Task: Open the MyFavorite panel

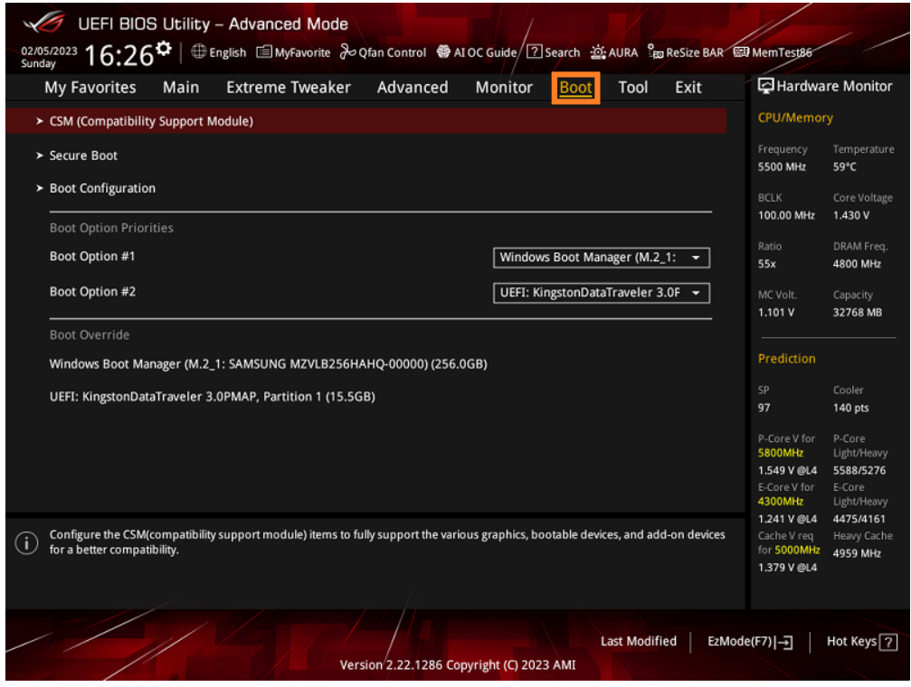Action: pos(293,52)
